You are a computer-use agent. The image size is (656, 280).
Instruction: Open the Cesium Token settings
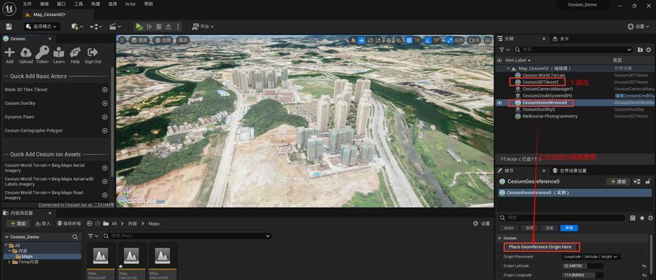click(x=42, y=55)
